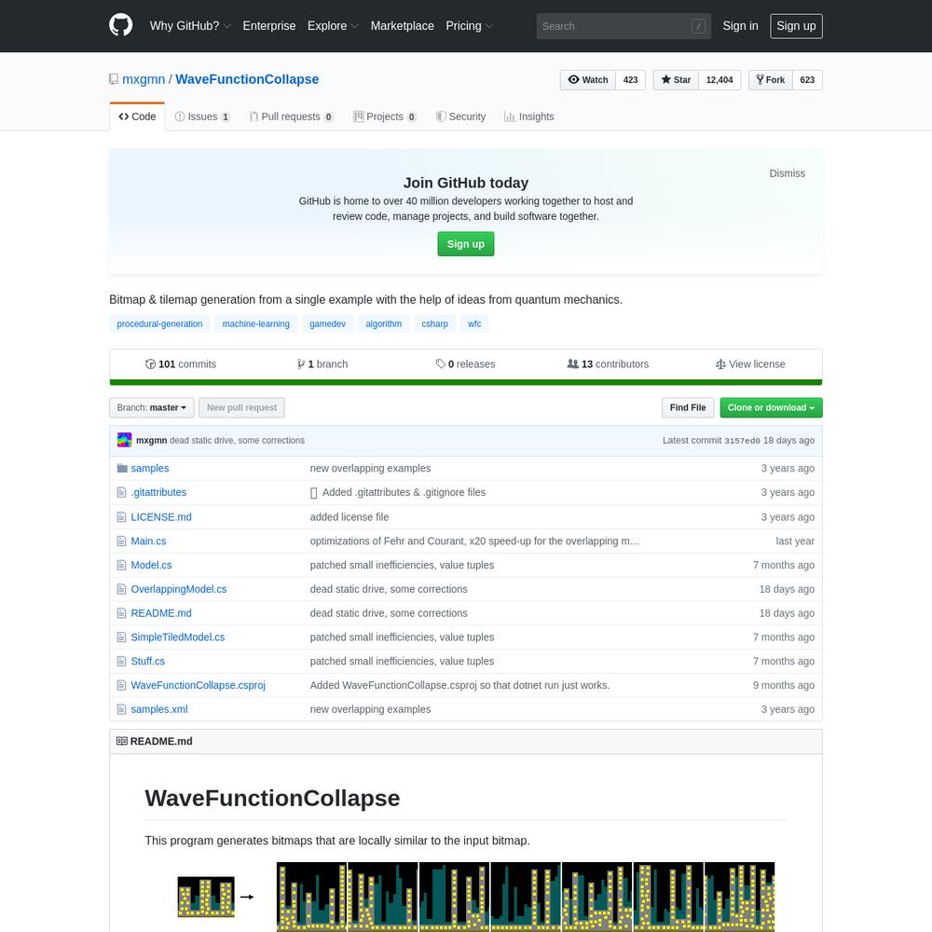
Task: Click the book icon in README.md header
Action: tap(122, 741)
